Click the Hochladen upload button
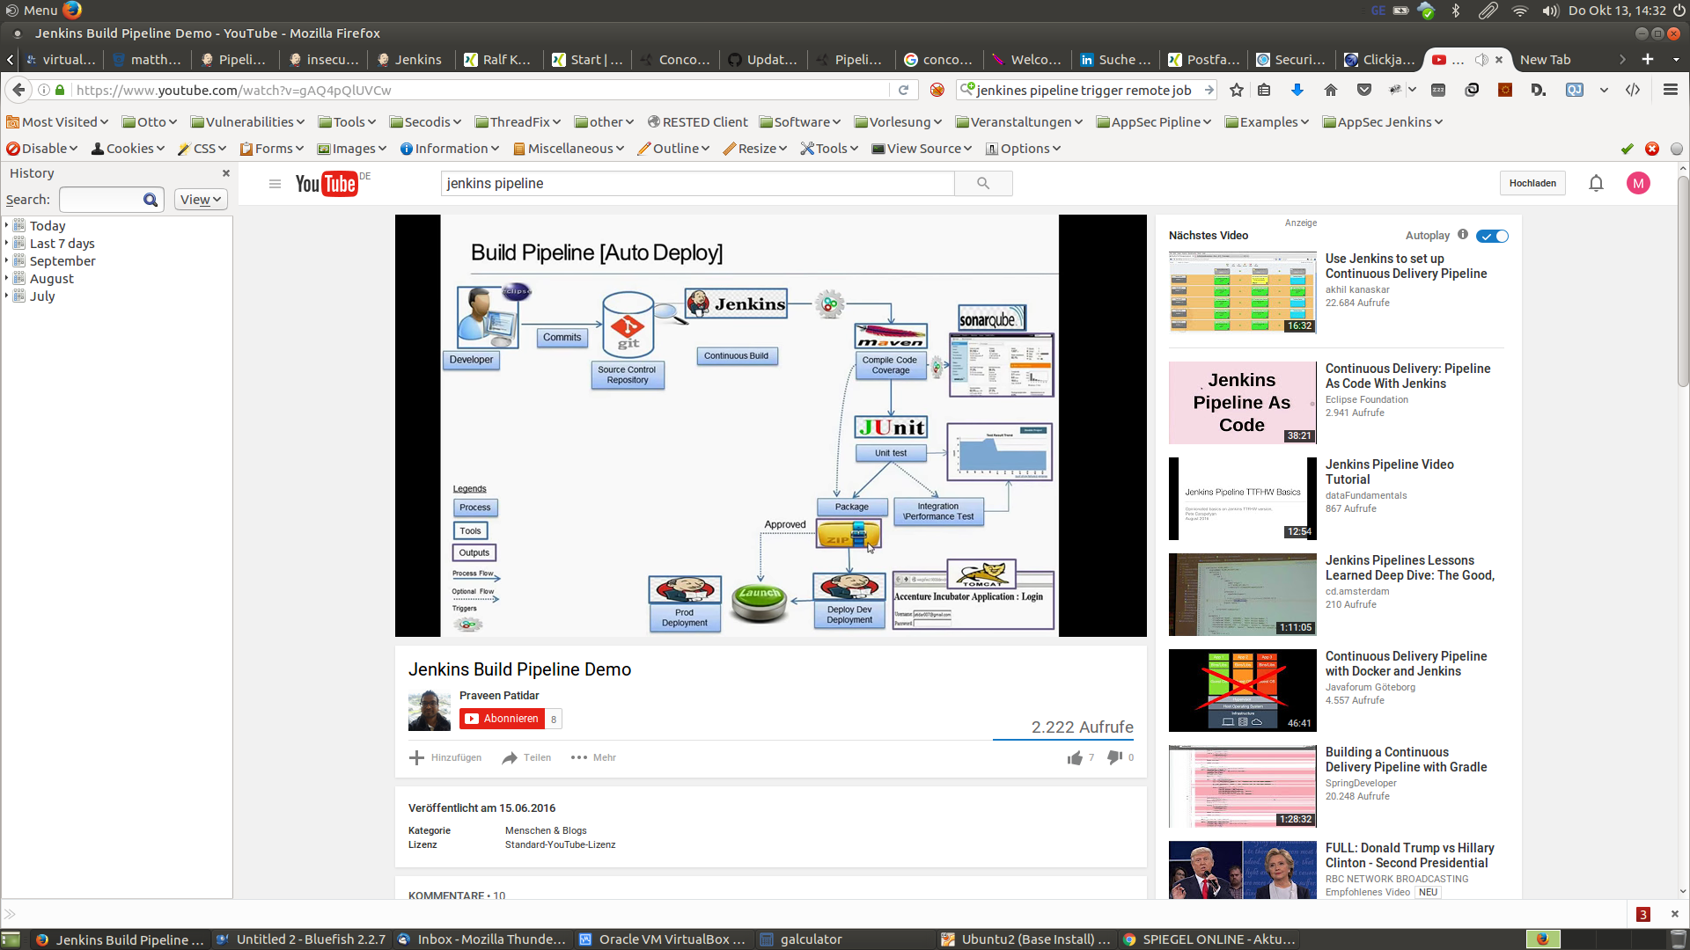The width and height of the screenshot is (1690, 950). click(1532, 183)
